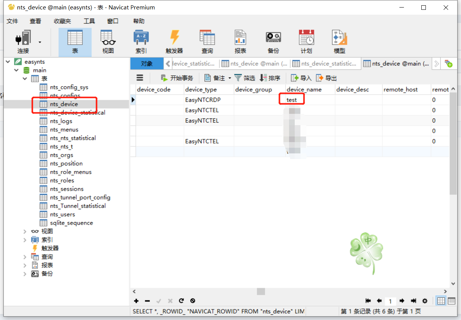Expand the 索引 indexes node

[25, 240]
